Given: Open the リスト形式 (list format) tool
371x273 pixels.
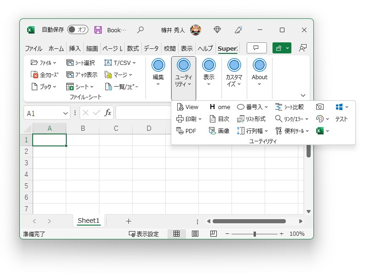Looking at the screenshot, I should pyautogui.click(x=253, y=119).
